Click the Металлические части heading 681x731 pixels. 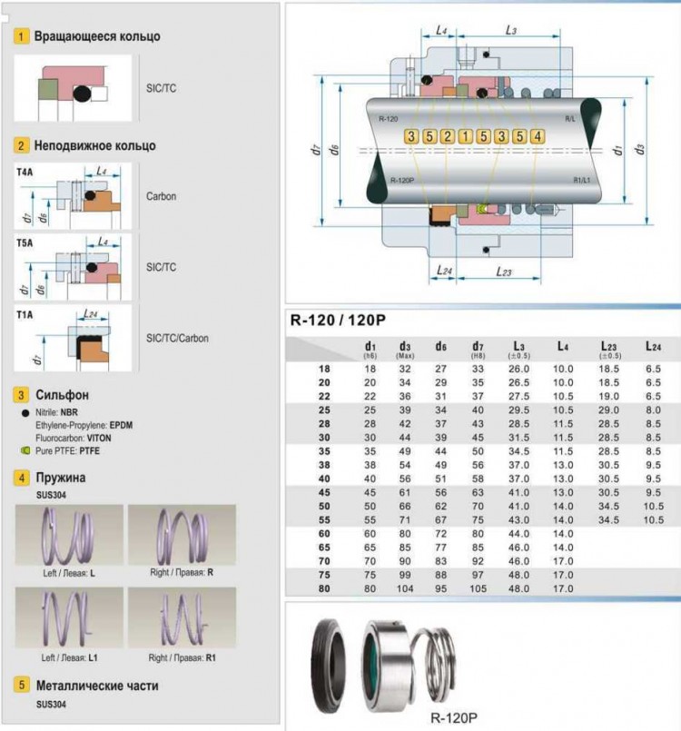click(97, 686)
